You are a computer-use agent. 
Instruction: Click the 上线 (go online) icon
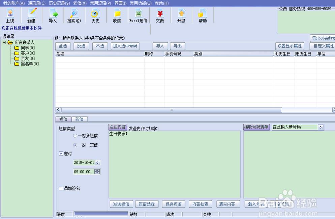pyautogui.click(x=10, y=15)
